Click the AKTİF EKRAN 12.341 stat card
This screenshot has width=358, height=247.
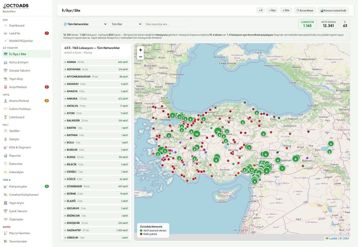tap(328, 24)
